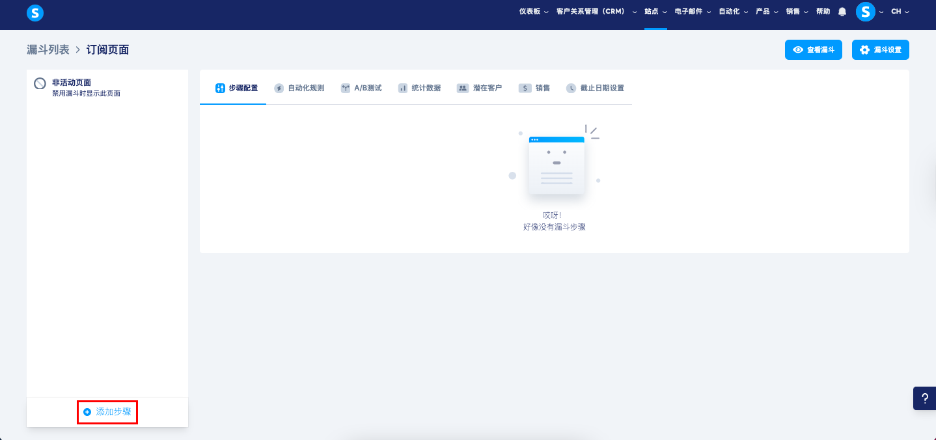936x440 pixels.
Task: Select the 非活动页面 list item
Action: (x=107, y=88)
